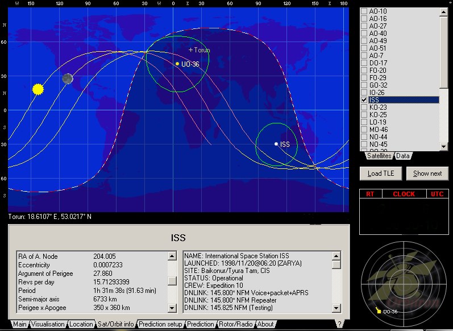
Task: Click the ISS info scrollbar thumb
Action: (336, 264)
